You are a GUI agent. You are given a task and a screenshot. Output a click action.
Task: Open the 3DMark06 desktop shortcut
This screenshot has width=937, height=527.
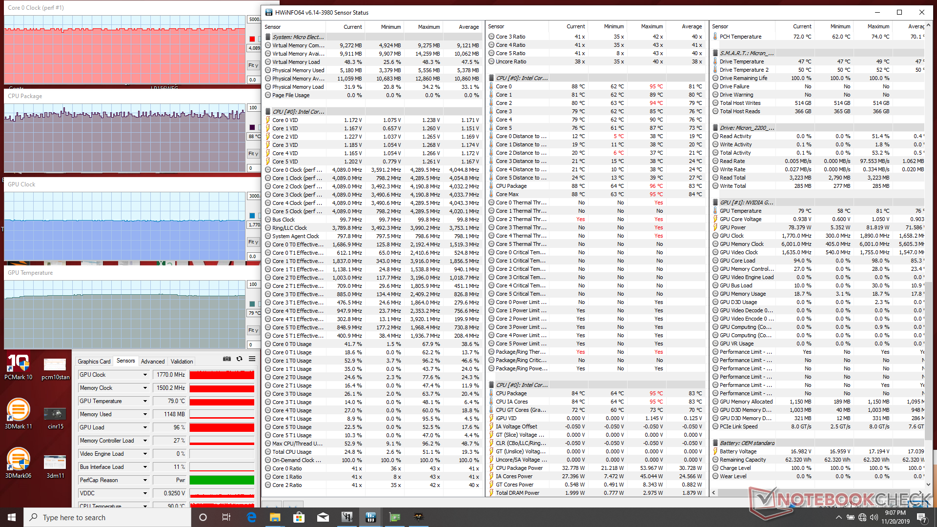[x=18, y=463]
